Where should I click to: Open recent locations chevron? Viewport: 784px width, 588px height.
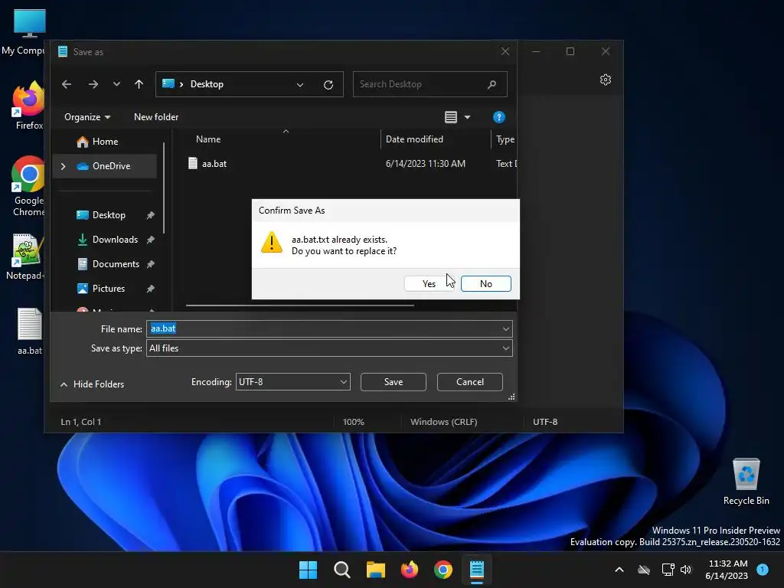(116, 84)
